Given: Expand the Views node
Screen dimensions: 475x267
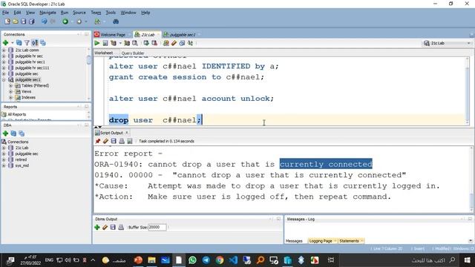Looking at the screenshot, I should 10,91.
